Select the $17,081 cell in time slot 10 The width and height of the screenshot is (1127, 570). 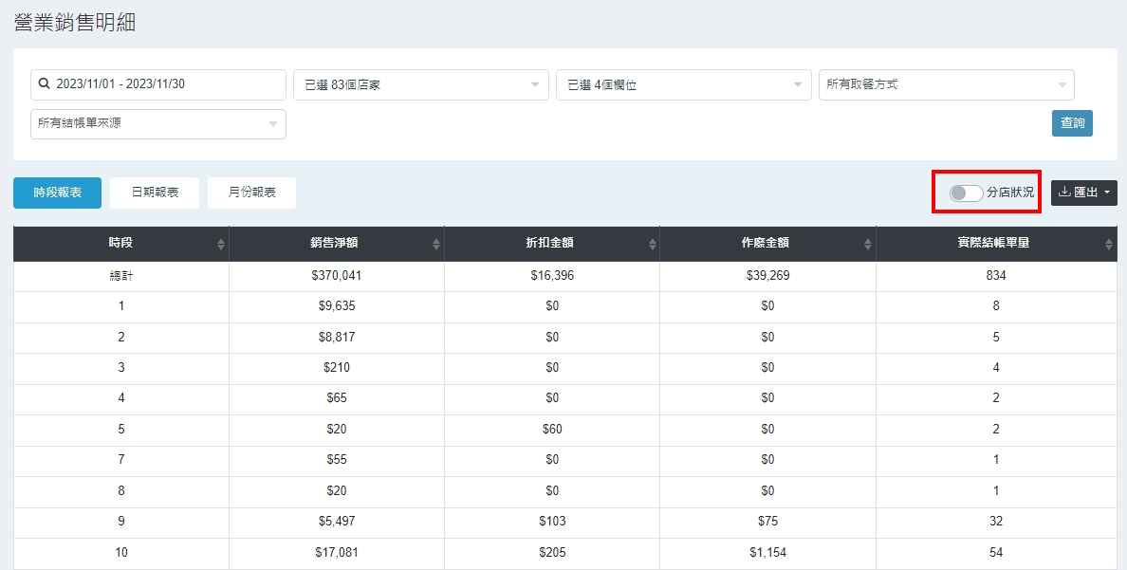click(336, 552)
